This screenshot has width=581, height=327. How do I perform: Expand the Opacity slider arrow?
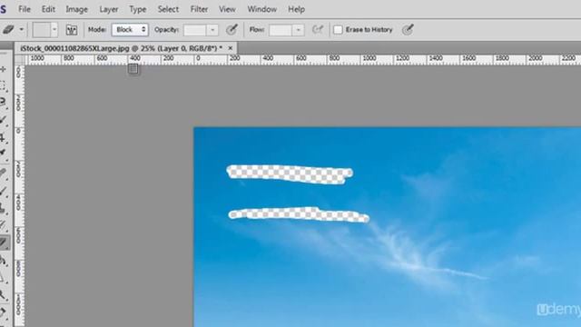212,30
